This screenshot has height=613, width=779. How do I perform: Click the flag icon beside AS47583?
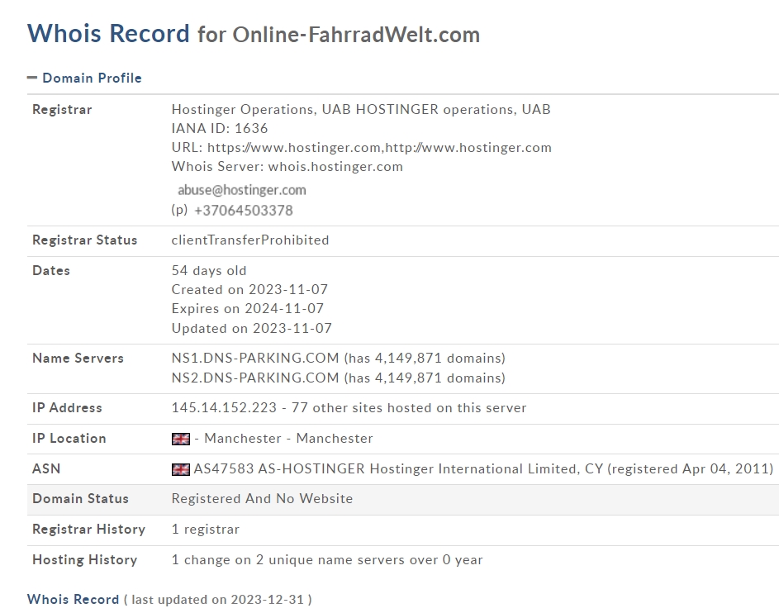[x=181, y=469]
